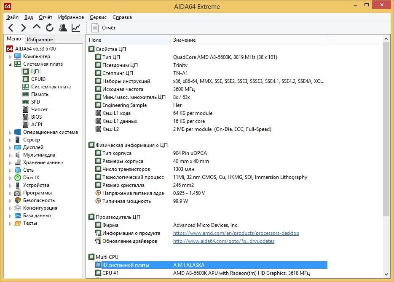Click the Напряжение питания ядра lightning icon

pyautogui.click(x=98, y=193)
